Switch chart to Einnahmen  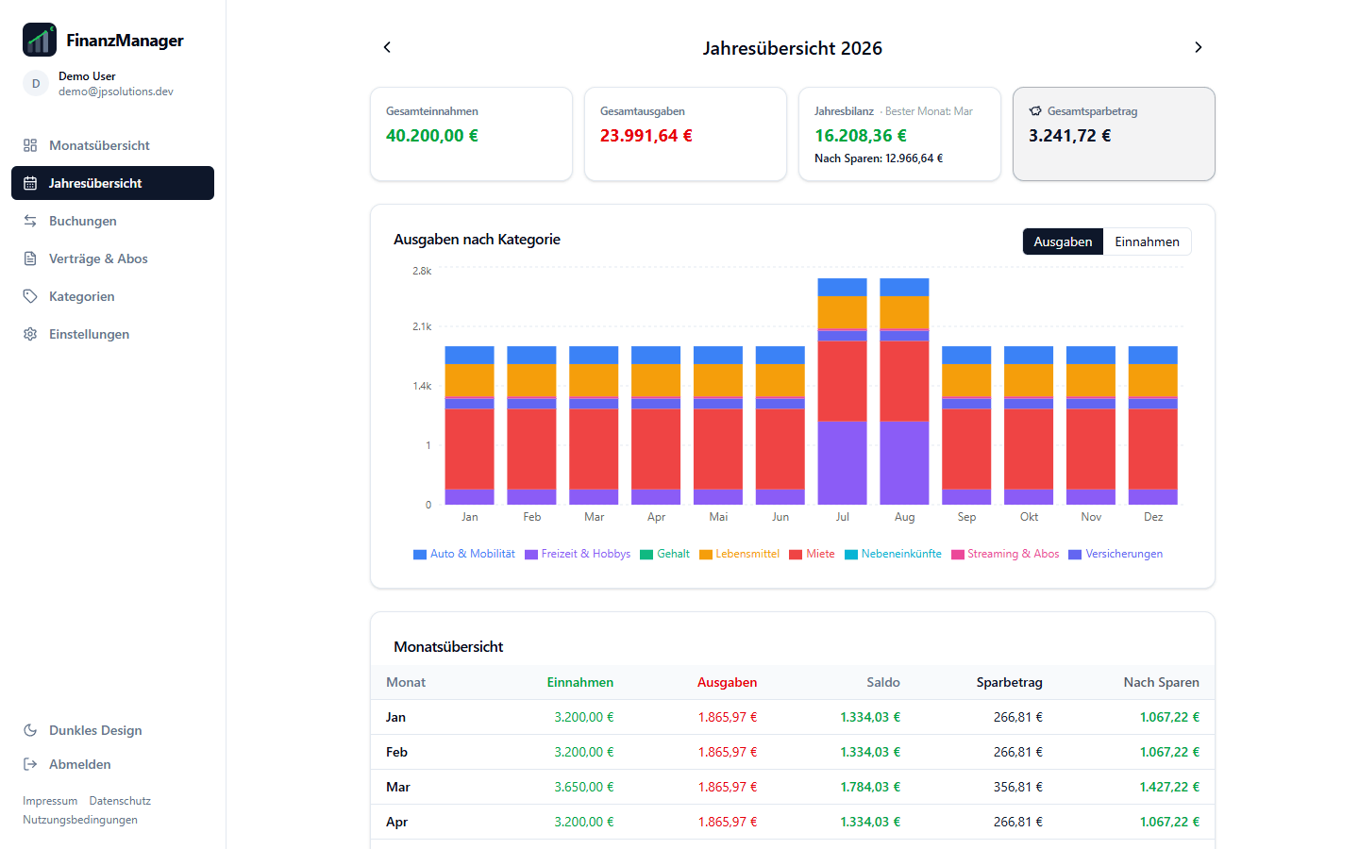point(1147,241)
